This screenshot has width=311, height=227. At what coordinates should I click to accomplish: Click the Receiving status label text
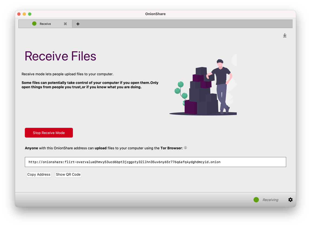click(x=270, y=200)
